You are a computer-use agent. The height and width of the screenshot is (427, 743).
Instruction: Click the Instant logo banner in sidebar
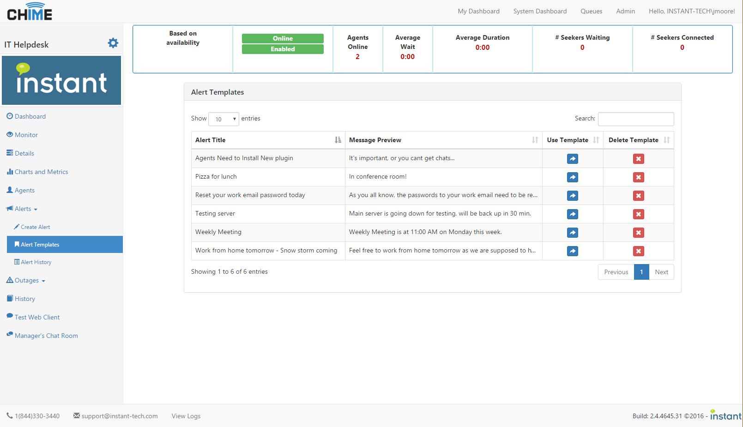pyautogui.click(x=61, y=80)
